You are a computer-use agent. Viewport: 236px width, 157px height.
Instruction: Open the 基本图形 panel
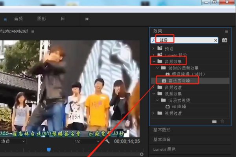[162, 130]
